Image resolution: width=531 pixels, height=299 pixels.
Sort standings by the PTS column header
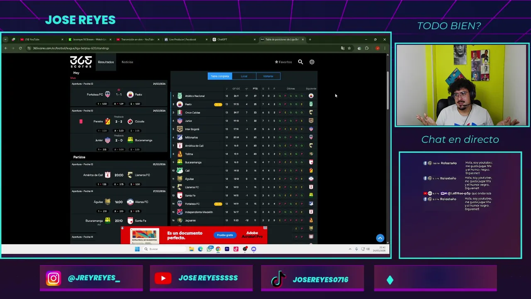[x=255, y=88]
